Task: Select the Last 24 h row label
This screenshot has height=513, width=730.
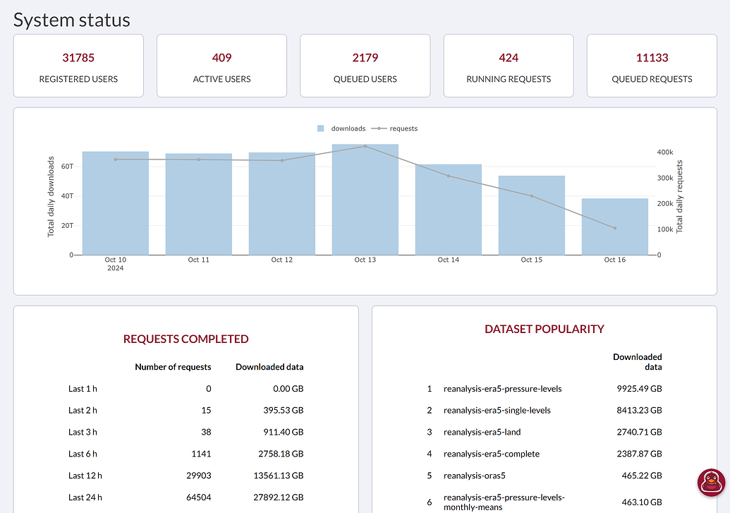Action: point(85,497)
